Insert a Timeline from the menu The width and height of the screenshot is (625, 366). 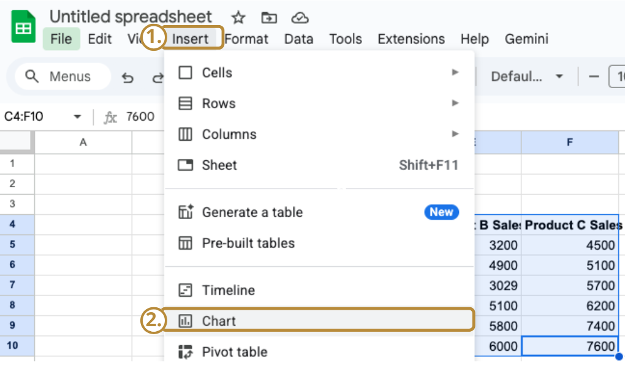(x=228, y=290)
